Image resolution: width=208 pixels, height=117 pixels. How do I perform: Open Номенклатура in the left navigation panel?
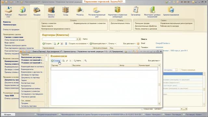[x=10, y=25]
